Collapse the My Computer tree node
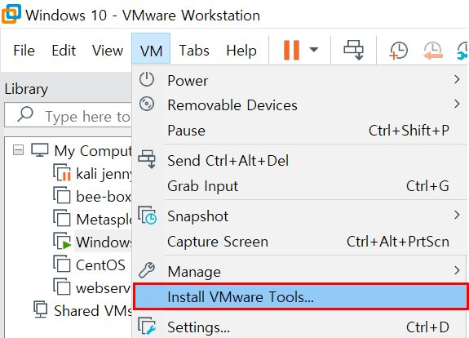469x338 pixels. (18, 150)
